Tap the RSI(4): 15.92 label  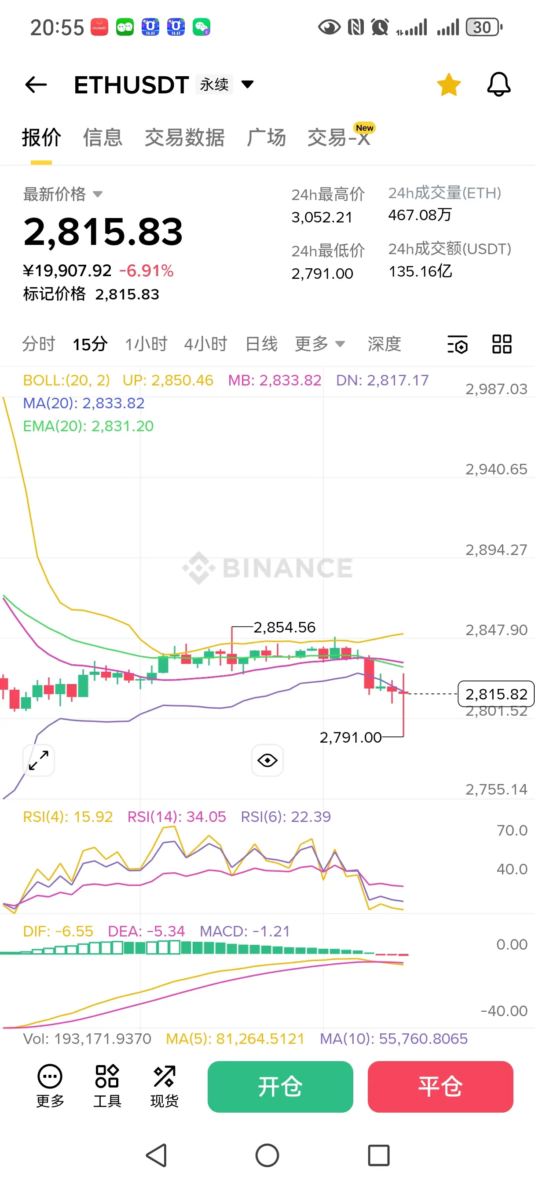click(68, 817)
